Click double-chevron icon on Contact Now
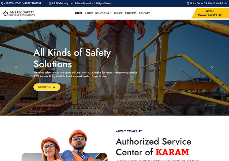 pyautogui.click(x=54, y=87)
